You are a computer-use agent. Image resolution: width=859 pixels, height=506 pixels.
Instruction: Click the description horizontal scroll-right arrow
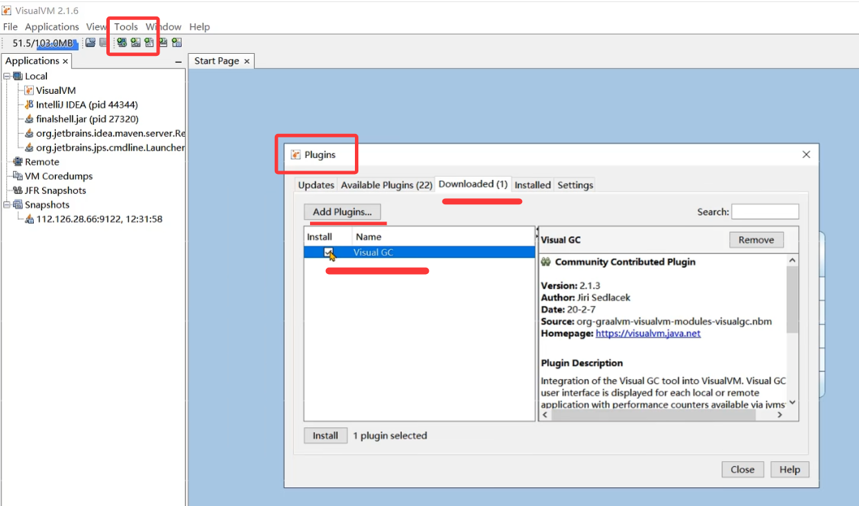pyautogui.click(x=780, y=415)
